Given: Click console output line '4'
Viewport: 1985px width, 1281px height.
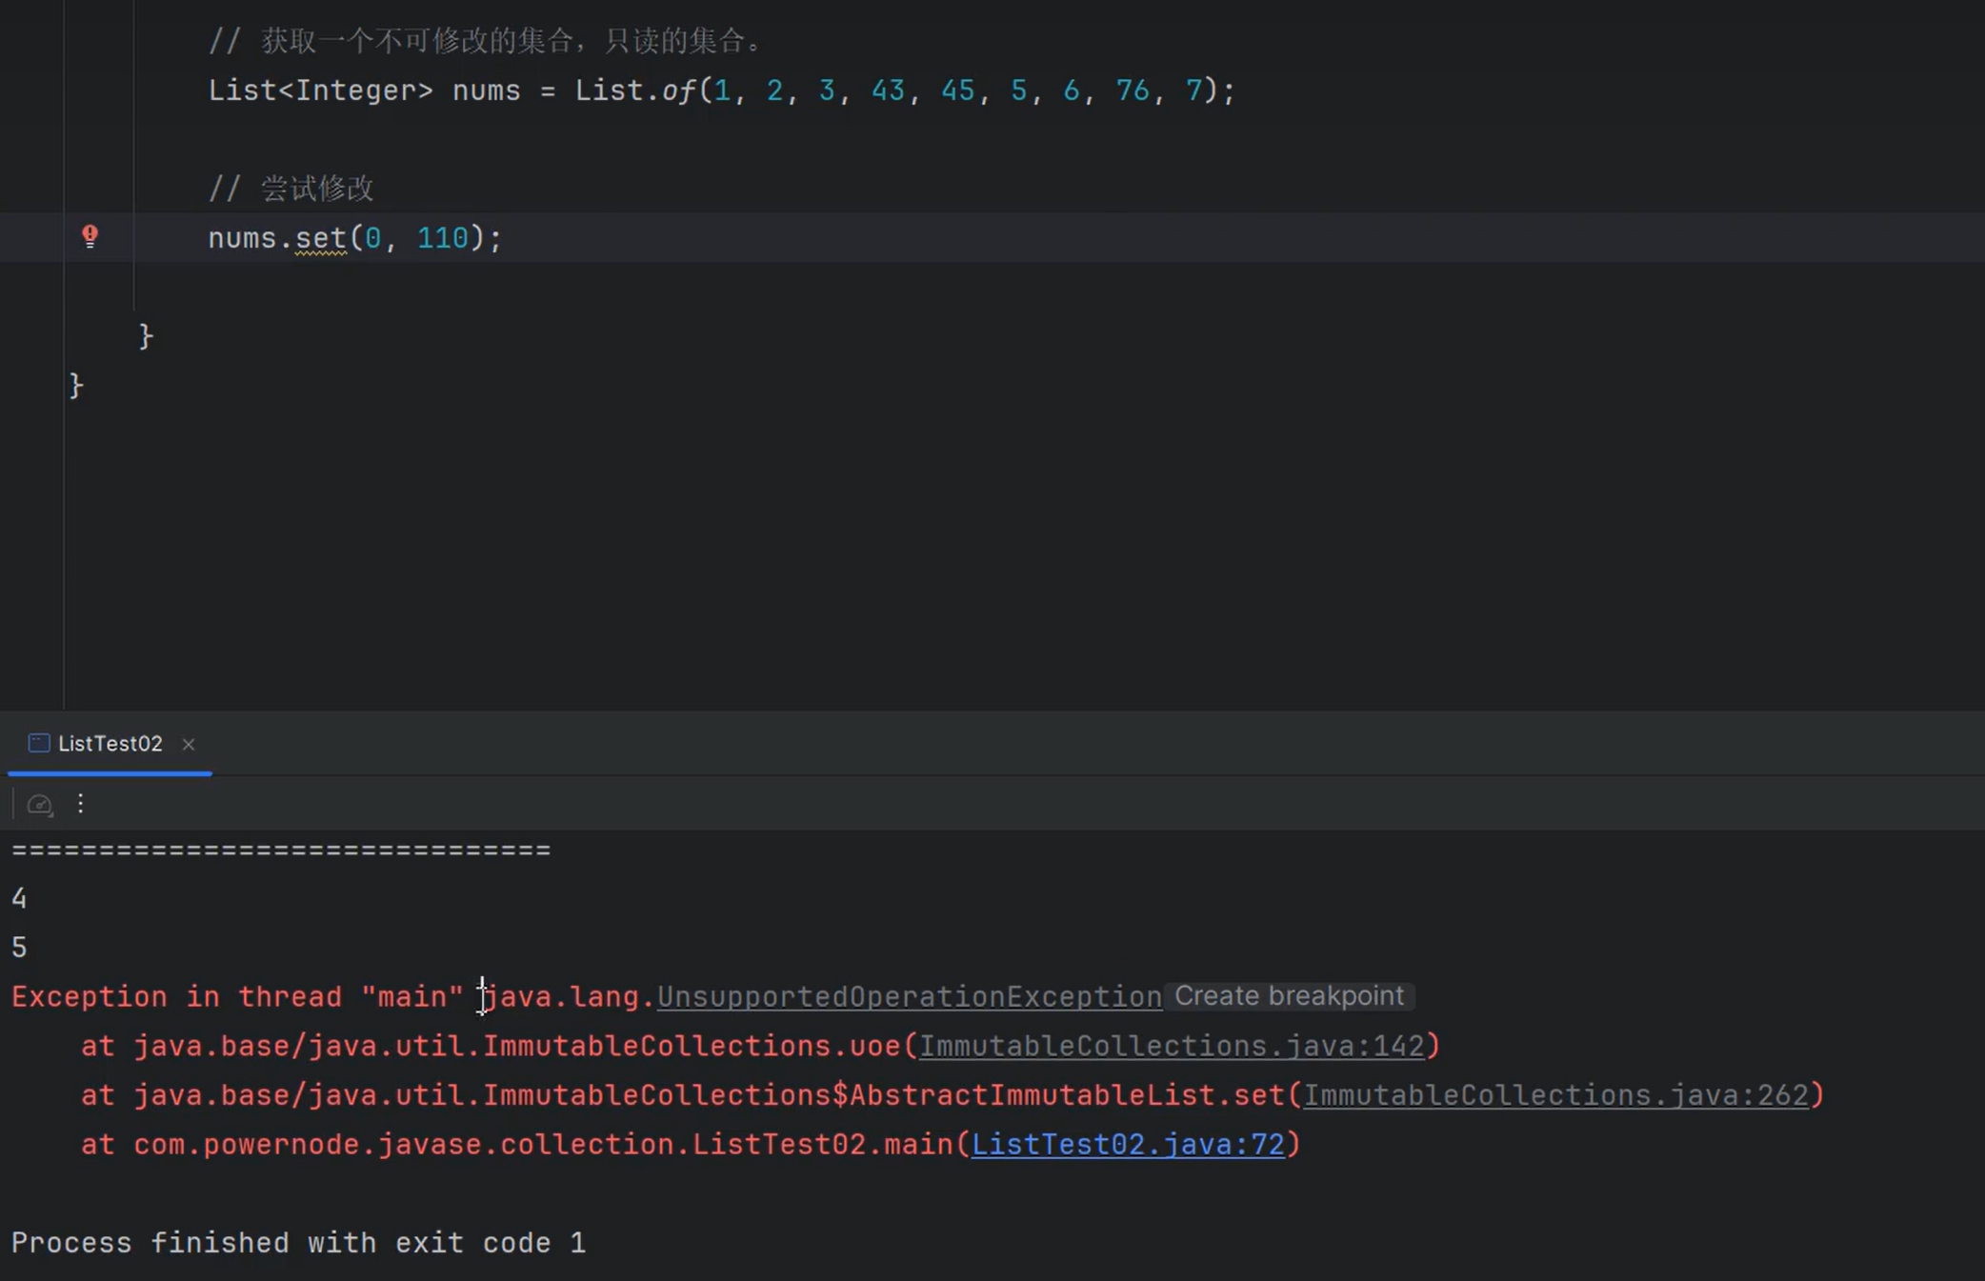Looking at the screenshot, I should click(19, 898).
